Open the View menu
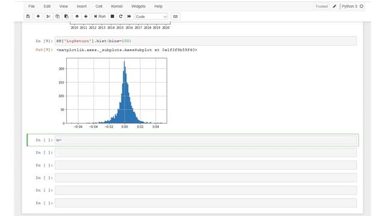385x216 pixels. (64, 7)
